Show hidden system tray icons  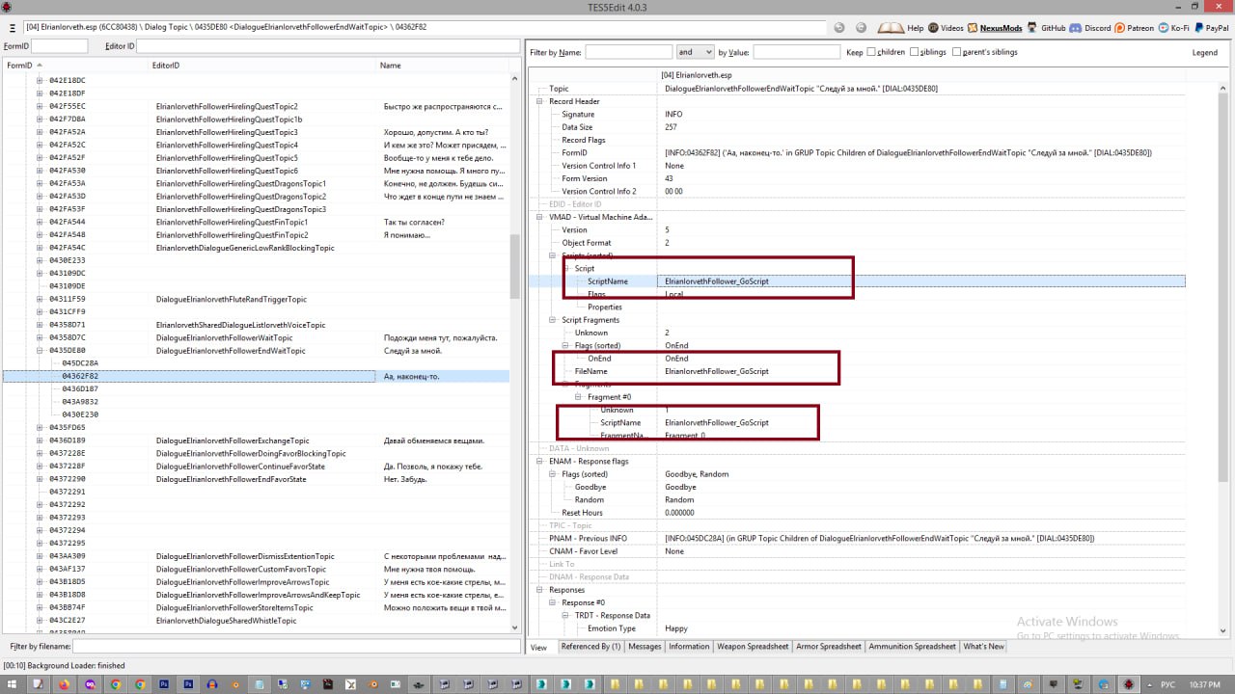pos(1148,684)
